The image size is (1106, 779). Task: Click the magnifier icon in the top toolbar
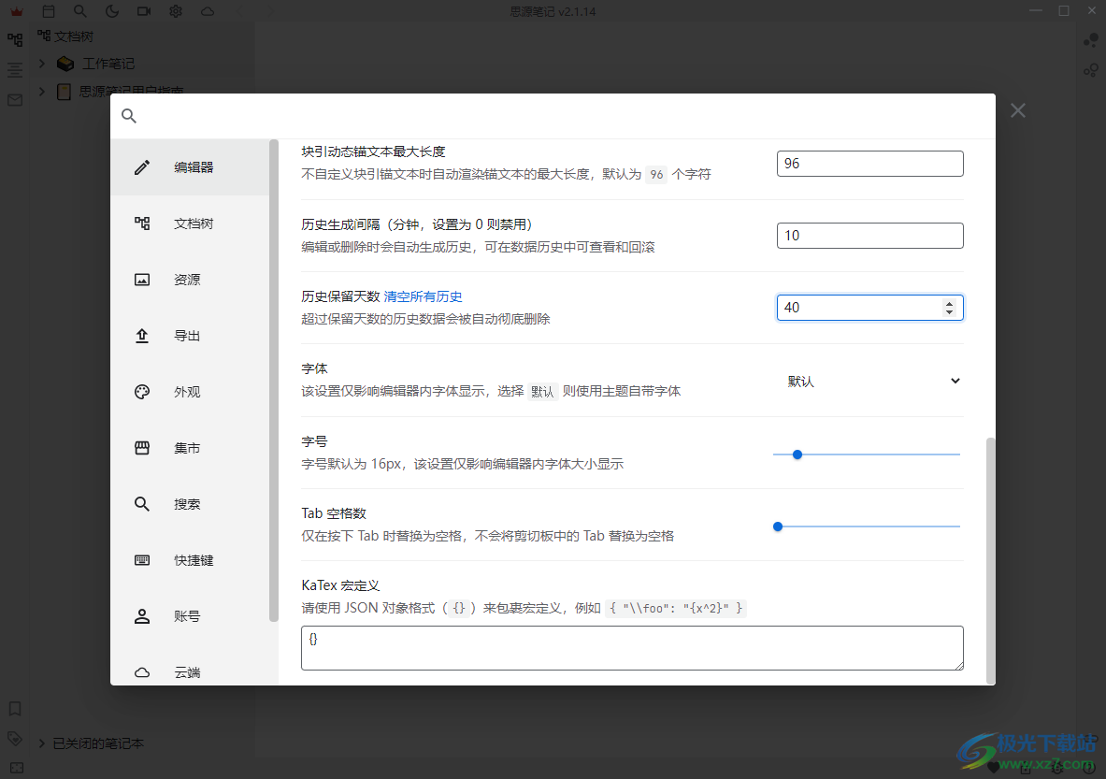tap(79, 11)
